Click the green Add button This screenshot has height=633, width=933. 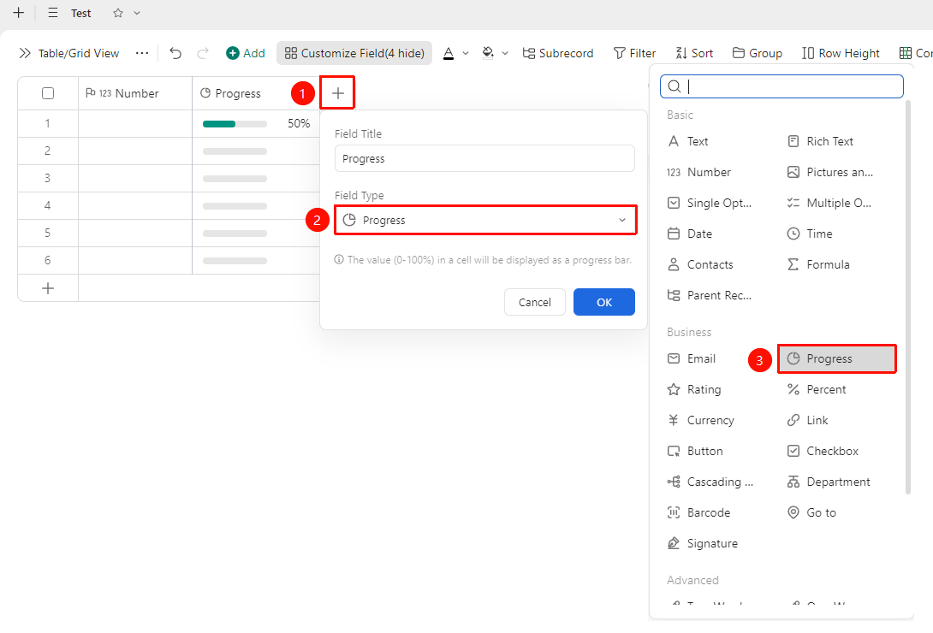246,54
